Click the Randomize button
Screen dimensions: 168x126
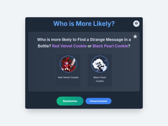tap(70, 101)
